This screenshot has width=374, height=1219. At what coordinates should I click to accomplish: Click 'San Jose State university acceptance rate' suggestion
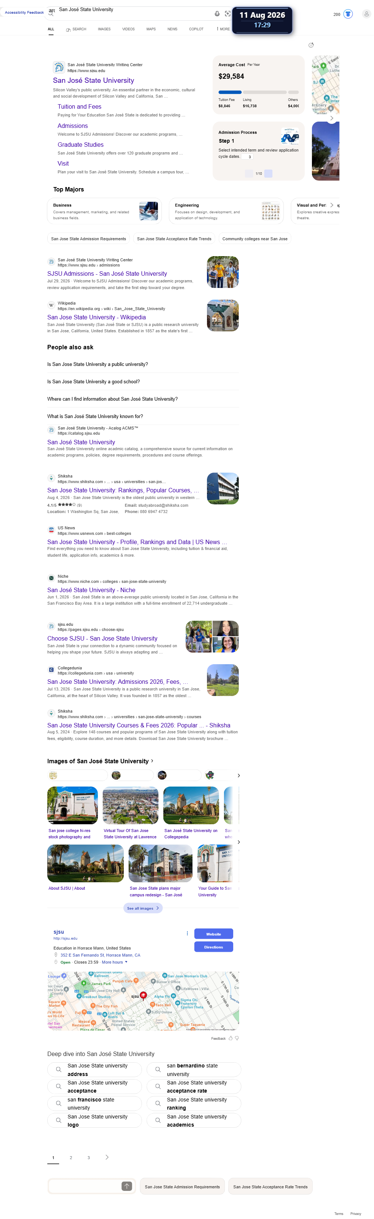(x=194, y=1086)
